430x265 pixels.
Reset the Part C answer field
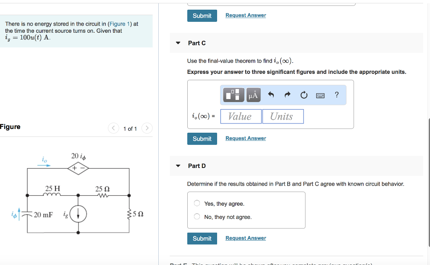304,94
